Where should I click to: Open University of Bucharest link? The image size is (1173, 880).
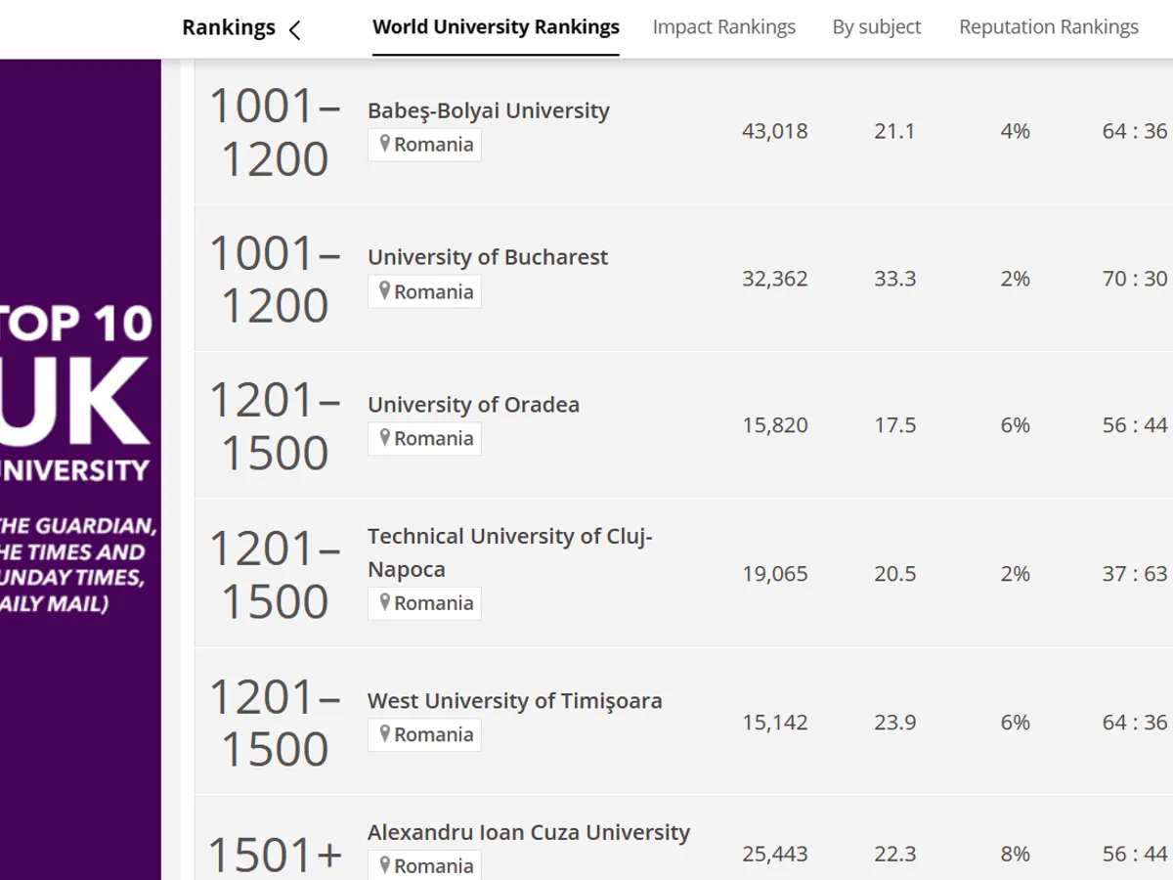pyautogui.click(x=487, y=257)
